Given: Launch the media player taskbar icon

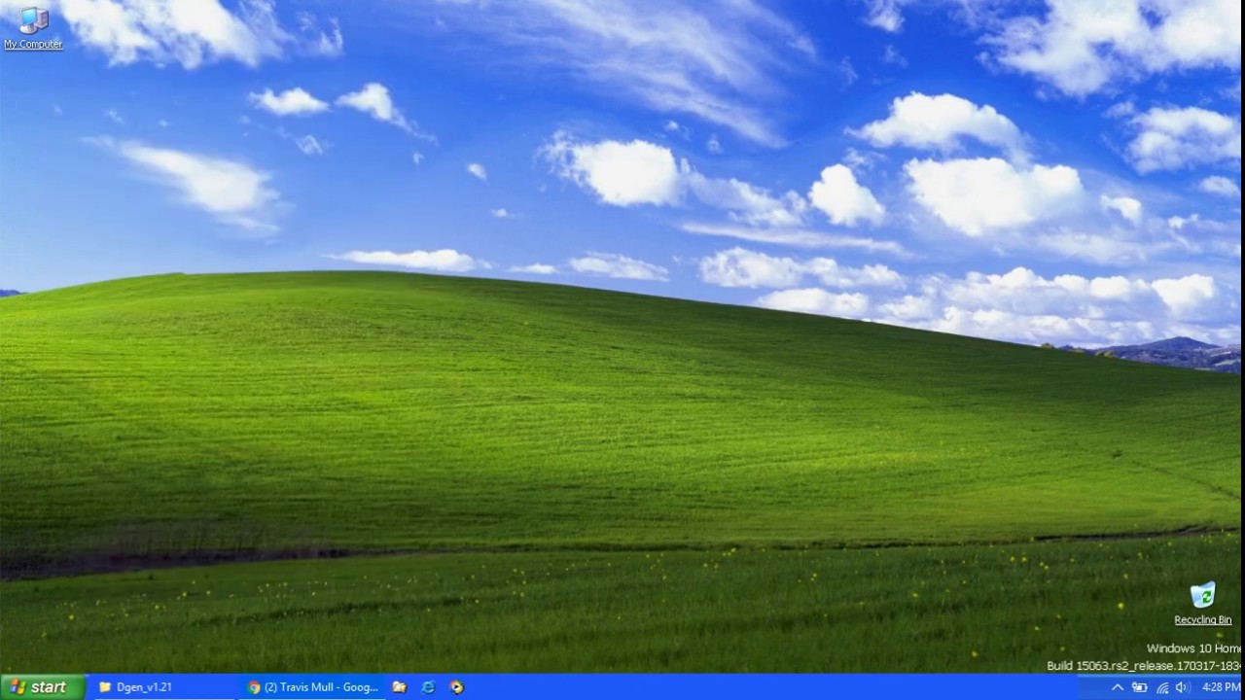Looking at the screenshot, I should pyautogui.click(x=457, y=687).
